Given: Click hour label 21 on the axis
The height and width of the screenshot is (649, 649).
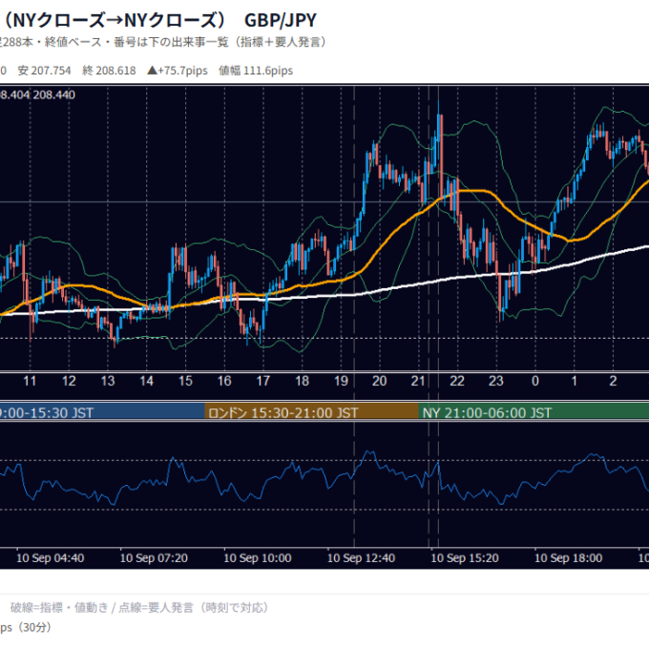Looking at the screenshot, I should tap(418, 381).
